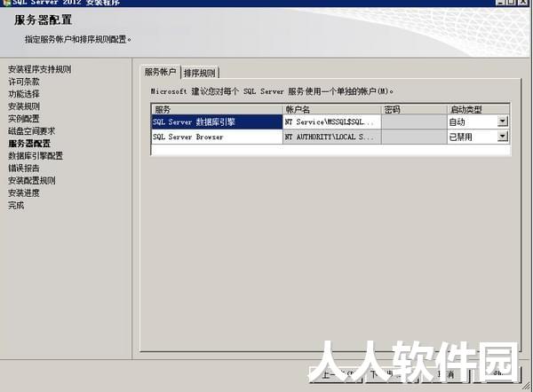Click the 服务 column header
The width and height of the screenshot is (533, 392).
[217, 109]
